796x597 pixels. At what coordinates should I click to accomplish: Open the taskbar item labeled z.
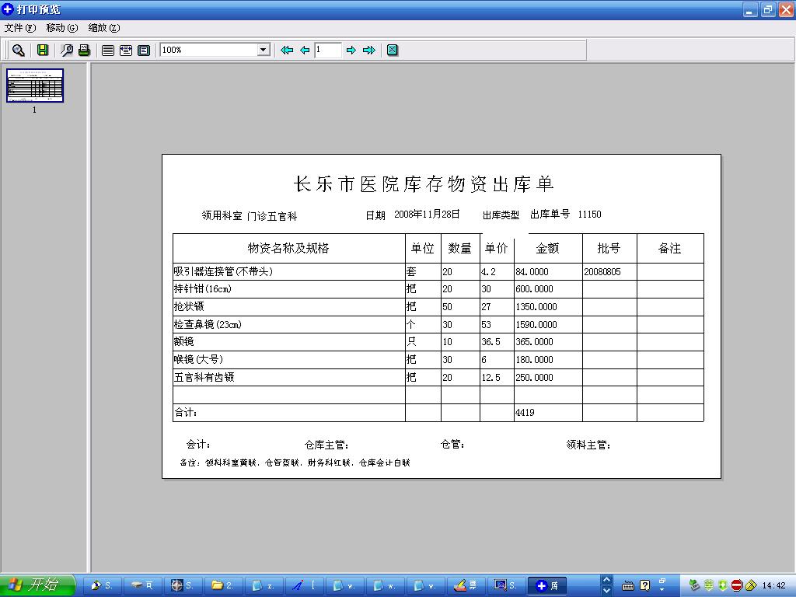click(x=263, y=586)
